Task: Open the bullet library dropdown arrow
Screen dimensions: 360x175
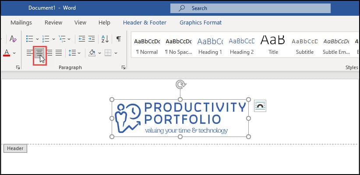Action: (x=37, y=39)
